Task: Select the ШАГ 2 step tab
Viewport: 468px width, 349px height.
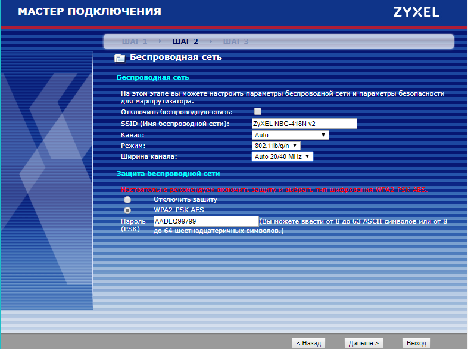Action: 185,42
